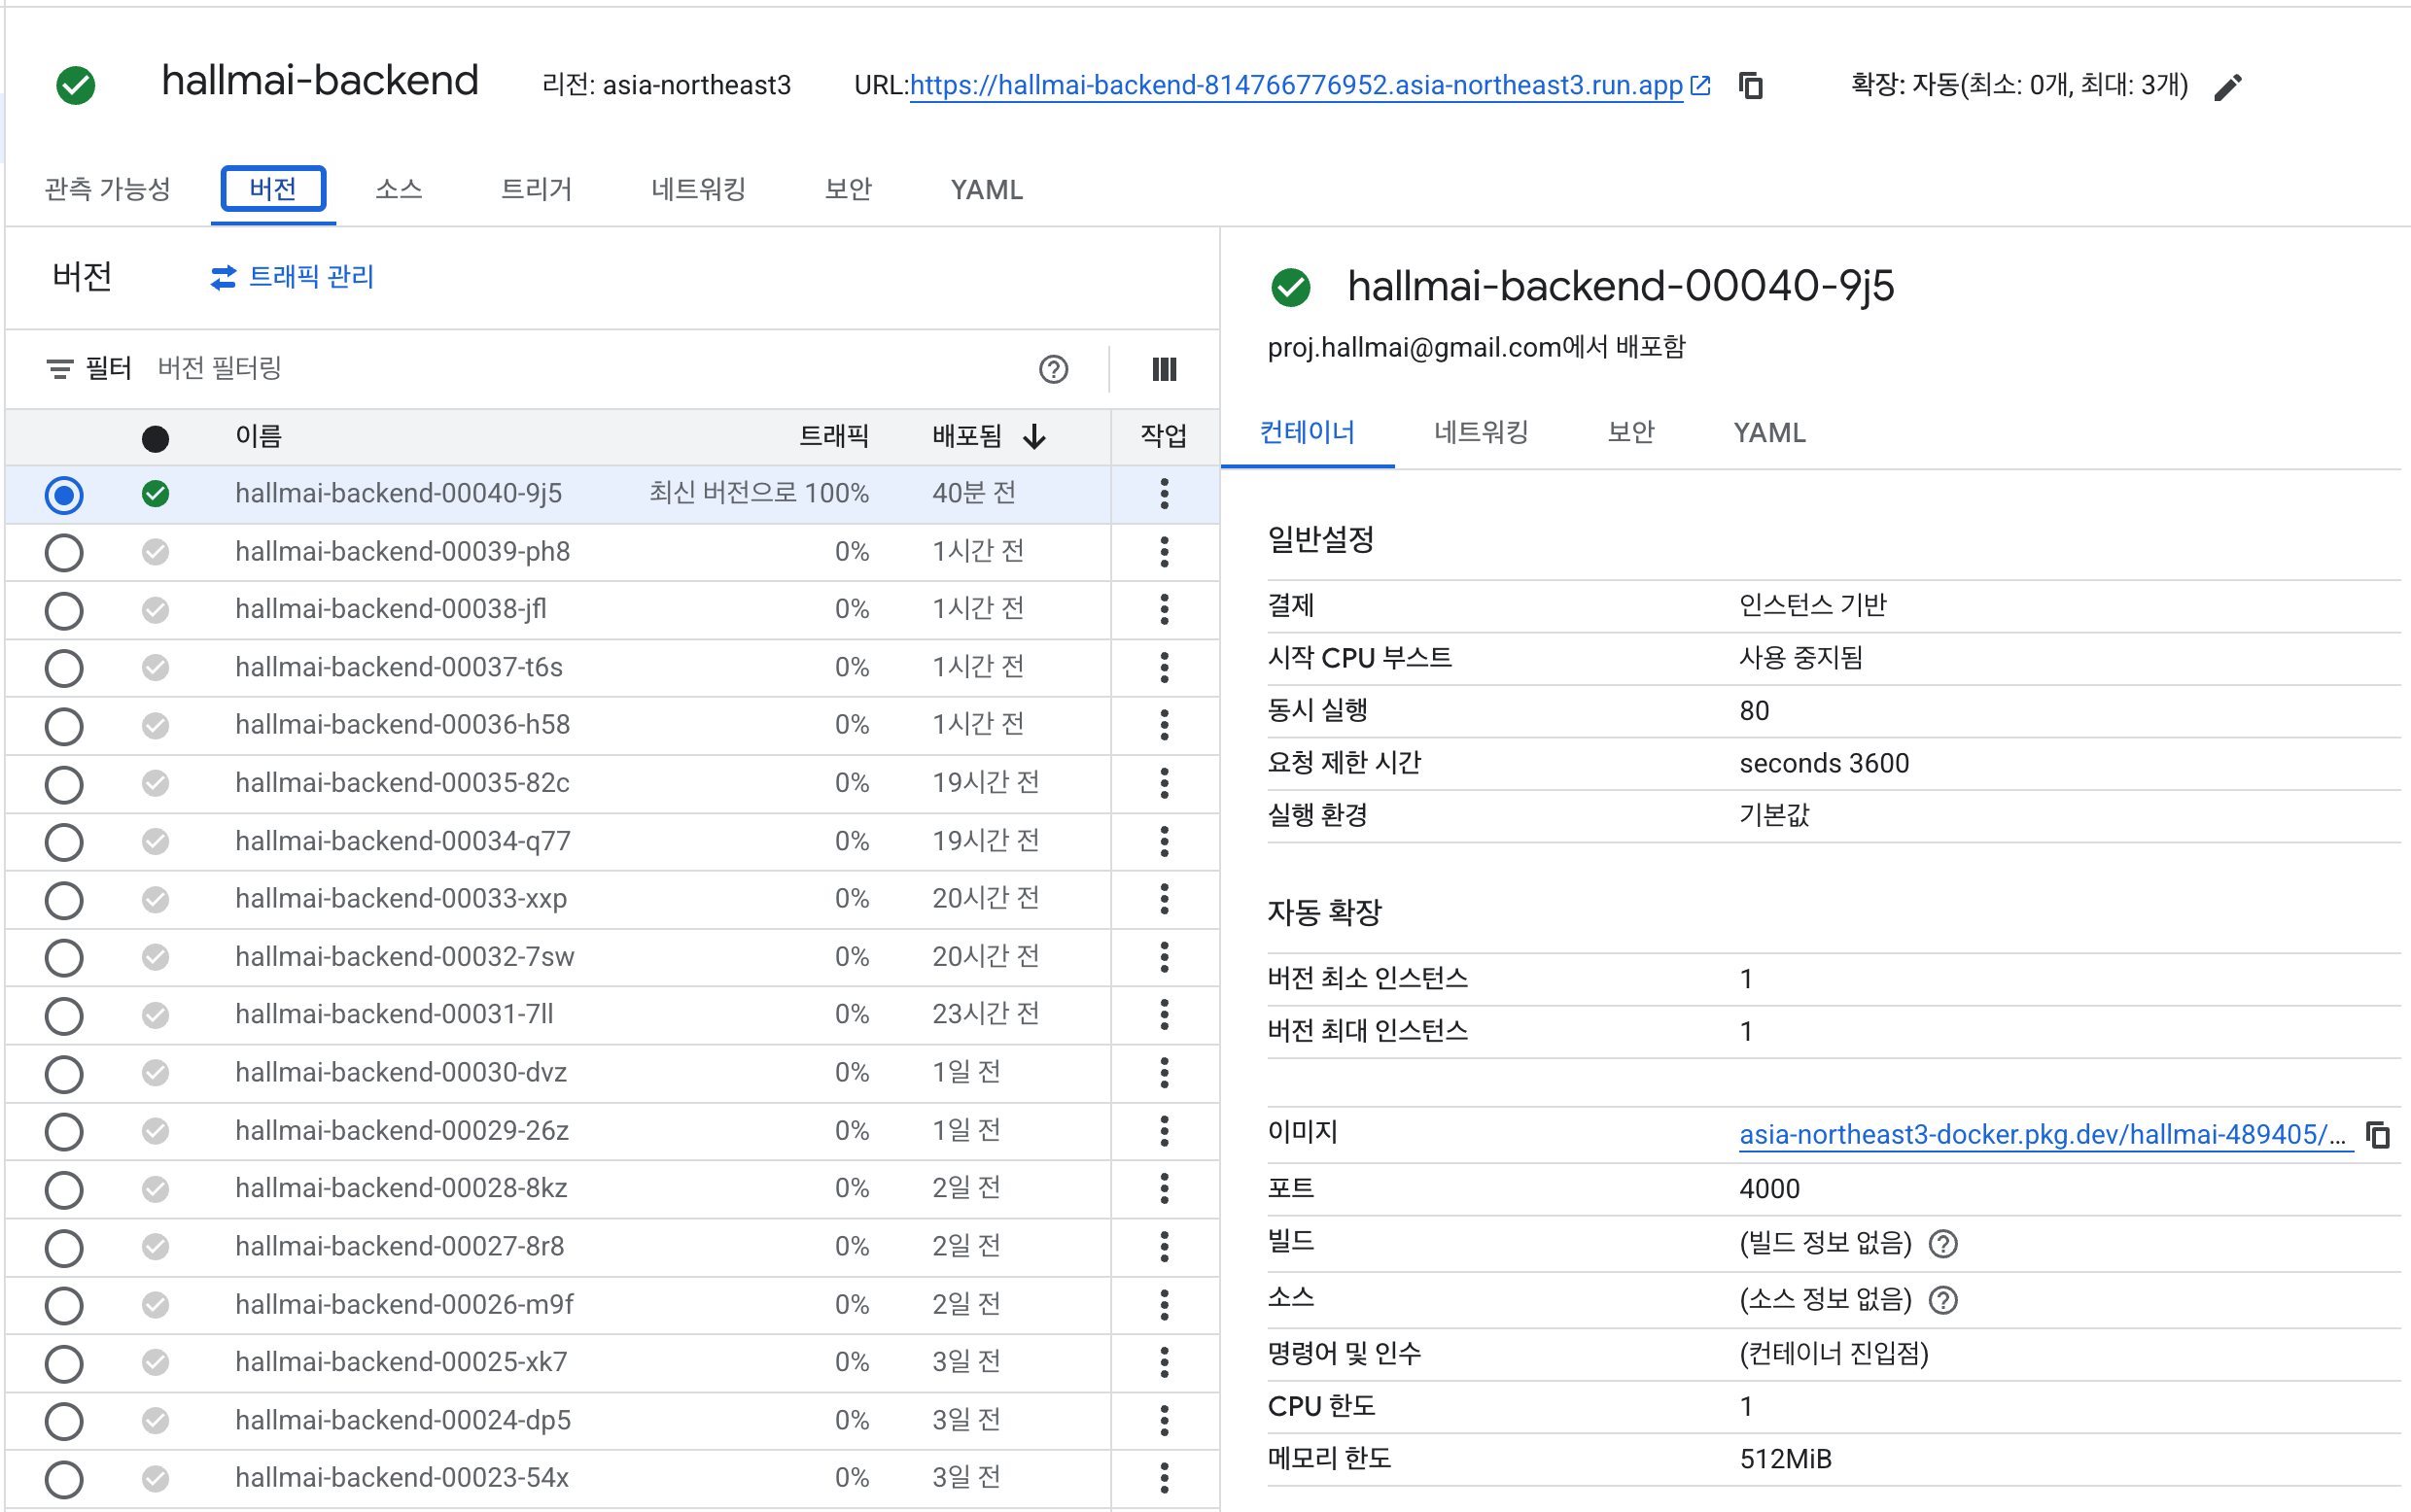Open the column display options icon
The width and height of the screenshot is (2411, 1512).
click(x=1164, y=370)
